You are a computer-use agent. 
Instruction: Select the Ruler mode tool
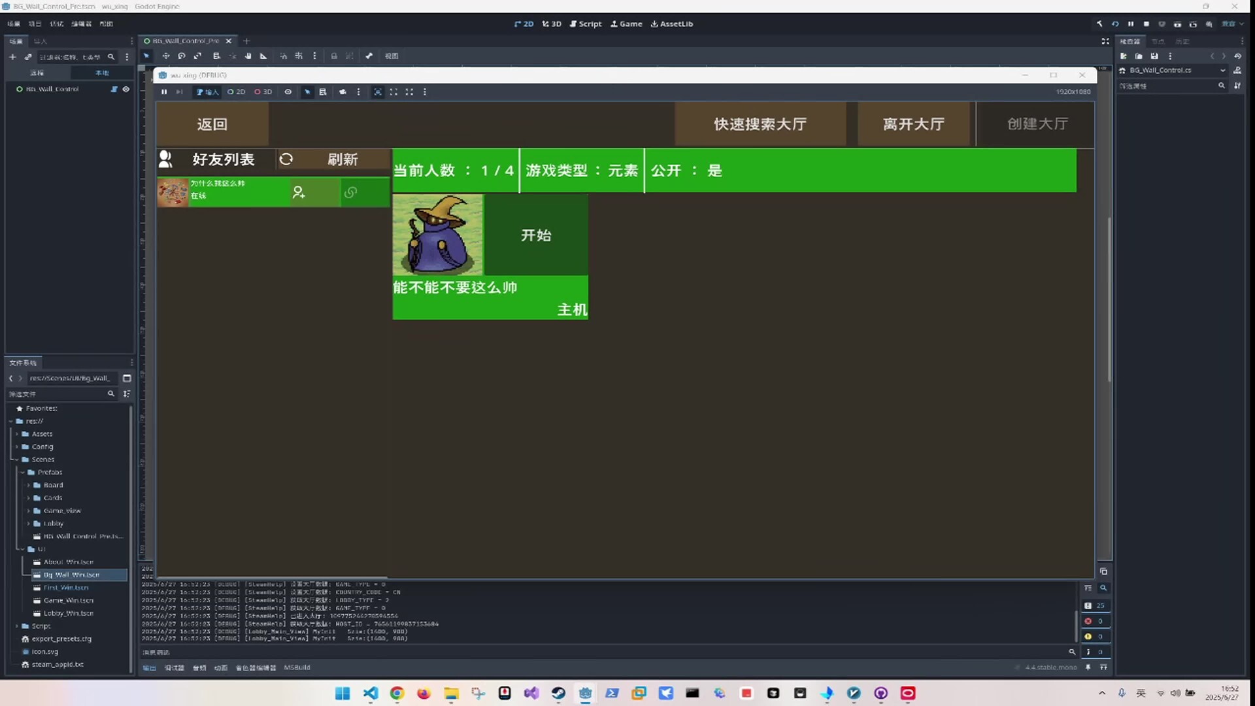click(263, 56)
